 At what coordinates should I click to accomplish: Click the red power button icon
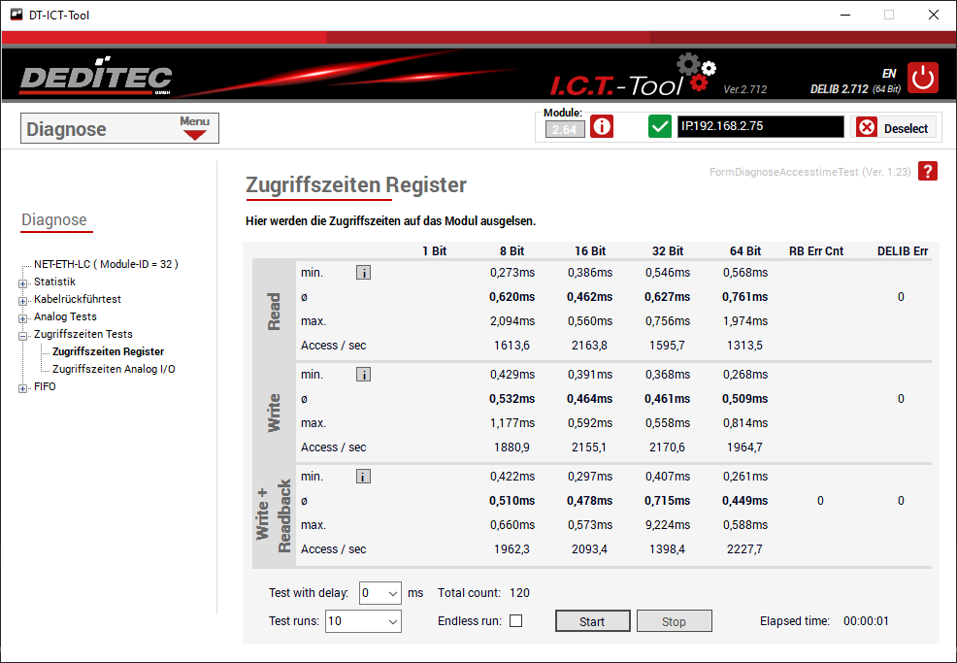[x=923, y=78]
